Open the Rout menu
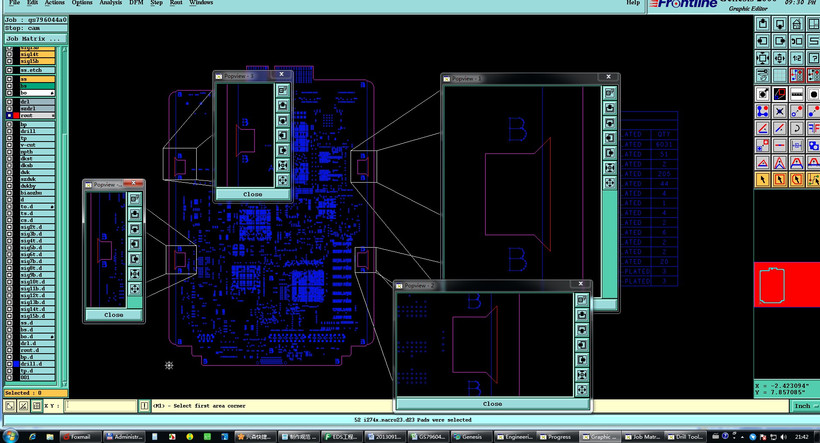 [x=176, y=3]
